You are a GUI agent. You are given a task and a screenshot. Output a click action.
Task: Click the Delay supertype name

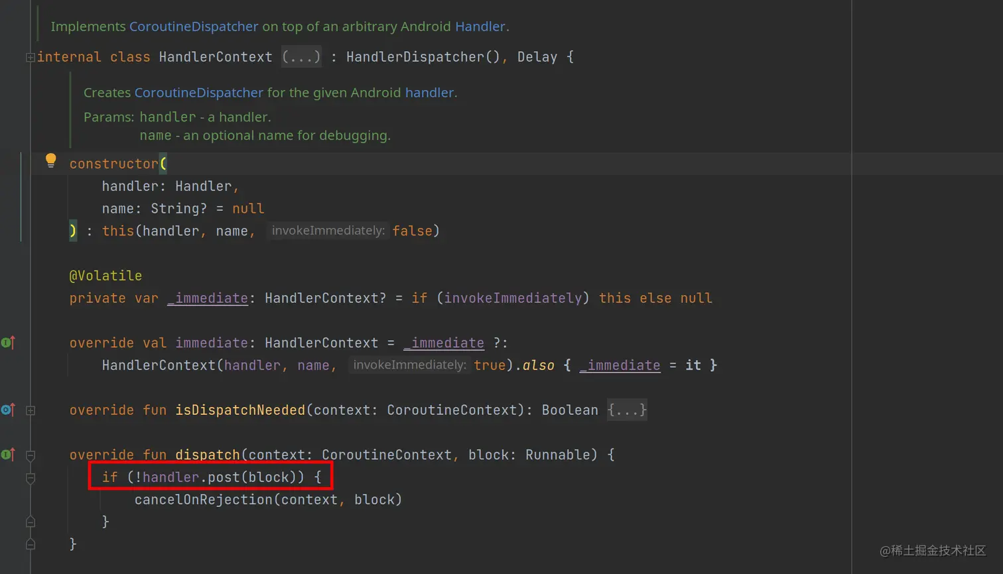(537, 57)
